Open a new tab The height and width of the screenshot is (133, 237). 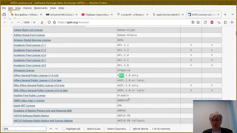point(225,14)
